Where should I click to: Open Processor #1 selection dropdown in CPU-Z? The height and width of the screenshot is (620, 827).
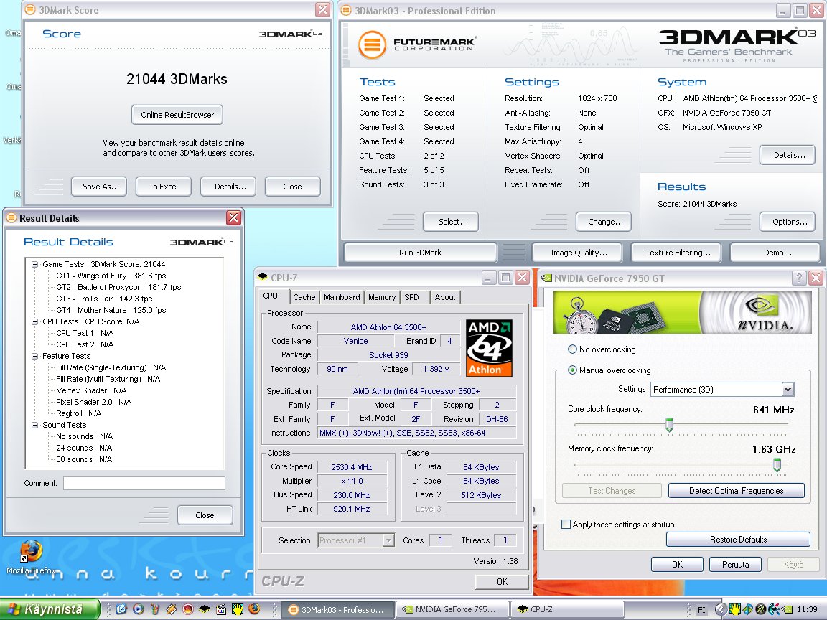tap(388, 540)
